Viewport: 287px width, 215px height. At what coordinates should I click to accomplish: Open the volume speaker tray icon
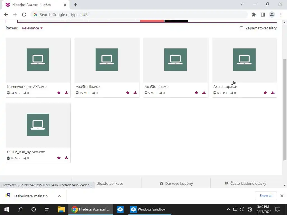(242, 209)
